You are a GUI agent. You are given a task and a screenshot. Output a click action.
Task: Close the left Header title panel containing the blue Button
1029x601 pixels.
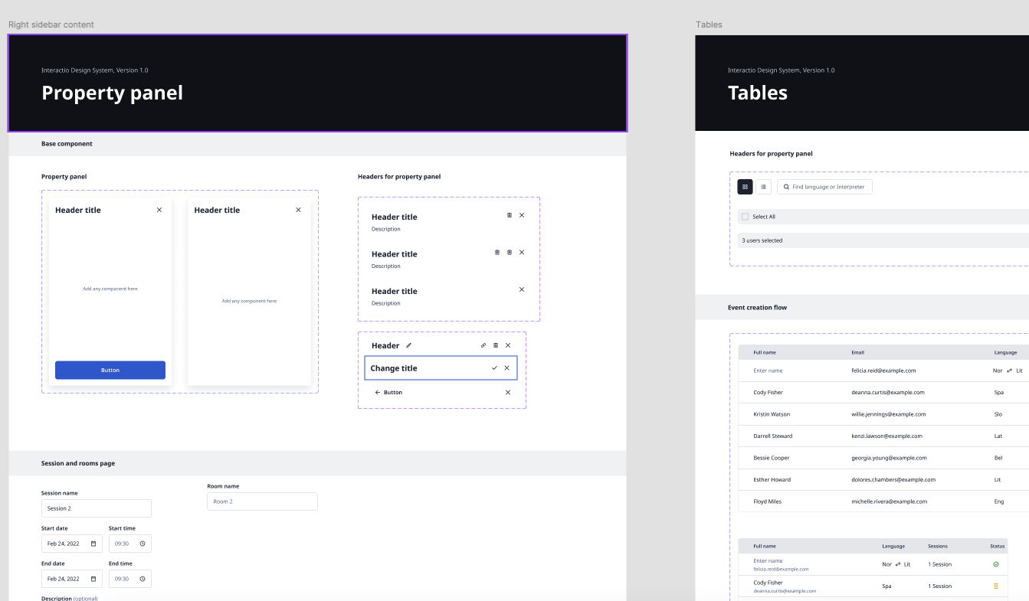[159, 210]
